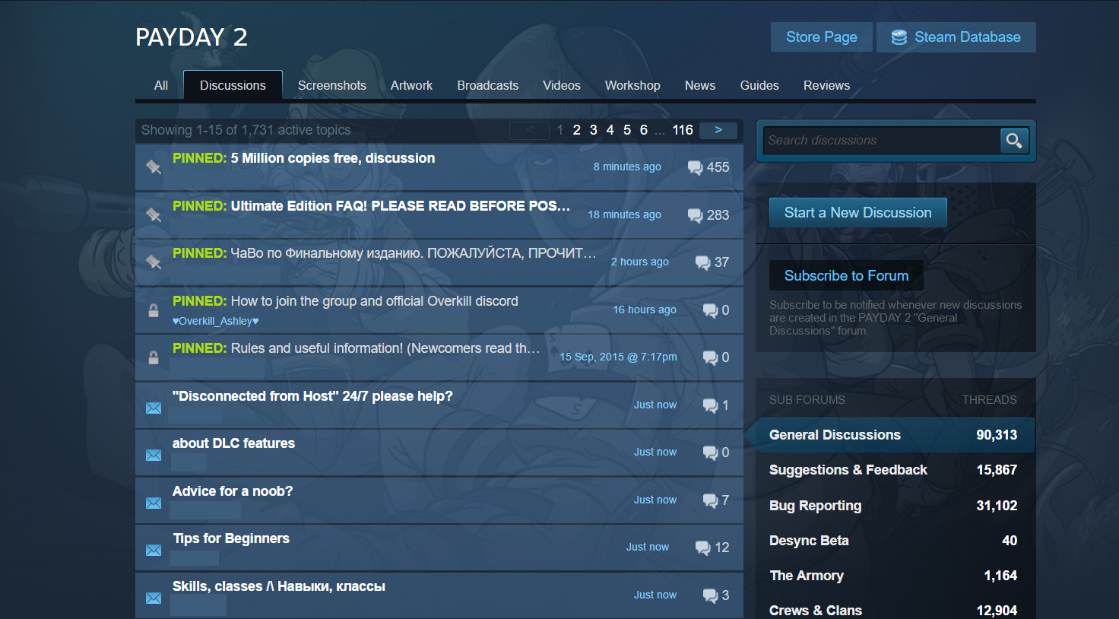Open the Store Page
The width and height of the screenshot is (1119, 619).
coord(822,37)
